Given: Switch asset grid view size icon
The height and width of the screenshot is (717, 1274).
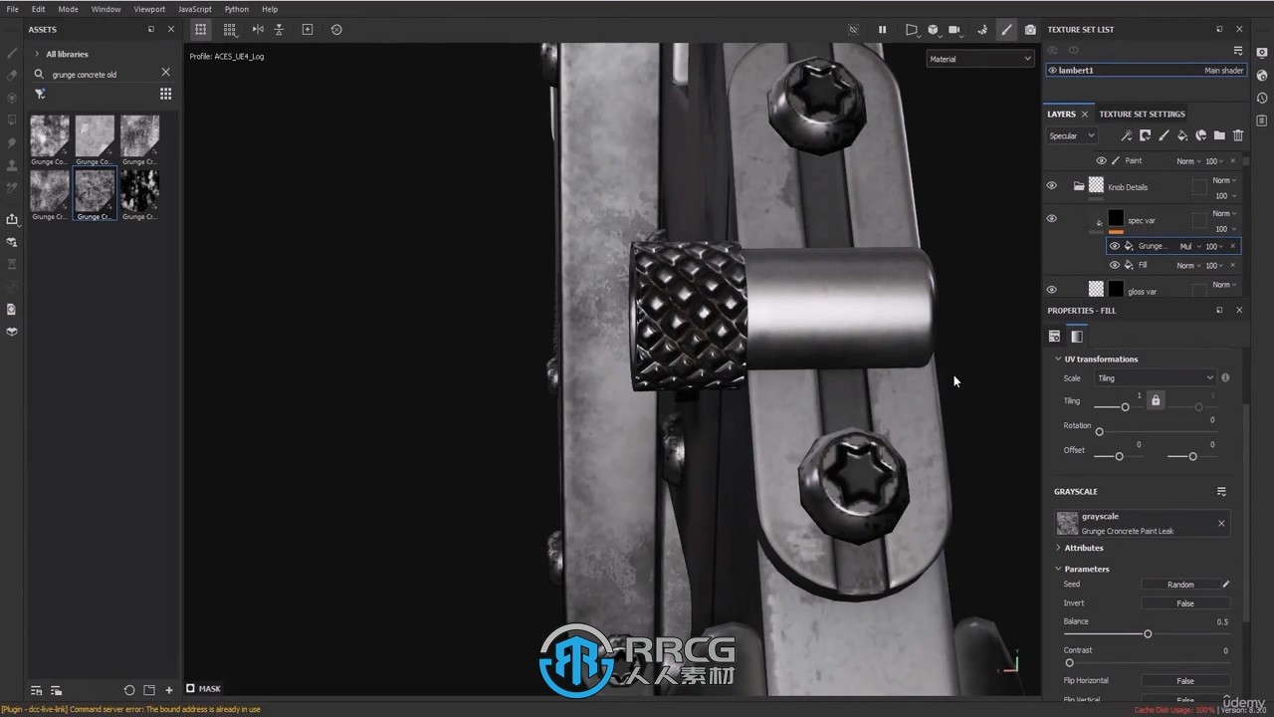Looking at the screenshot, I should [x=165, y=94].
